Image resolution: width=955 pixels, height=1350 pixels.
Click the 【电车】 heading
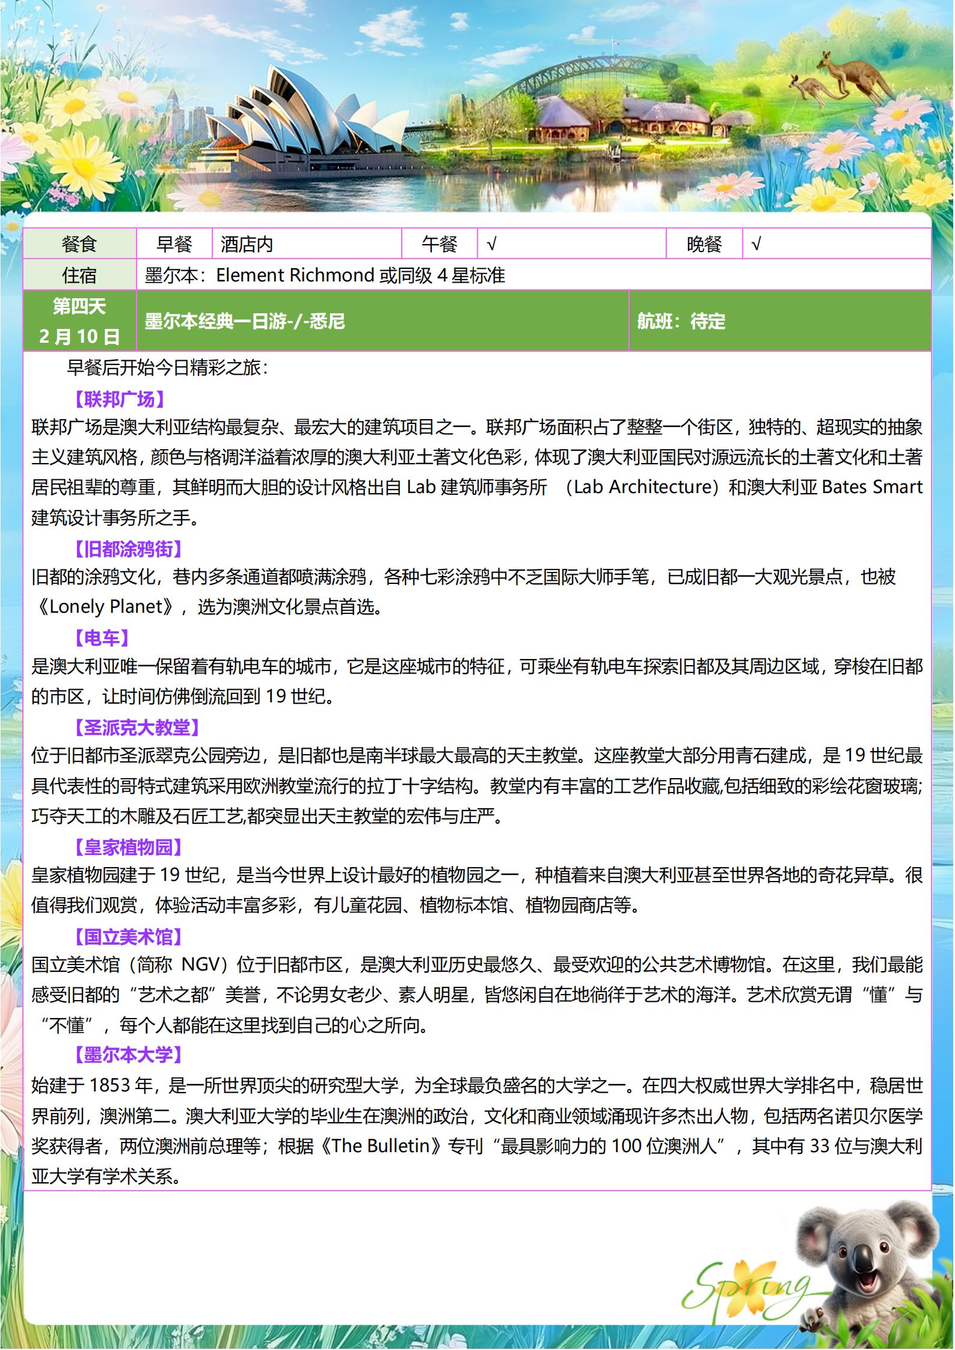[102, 638]
